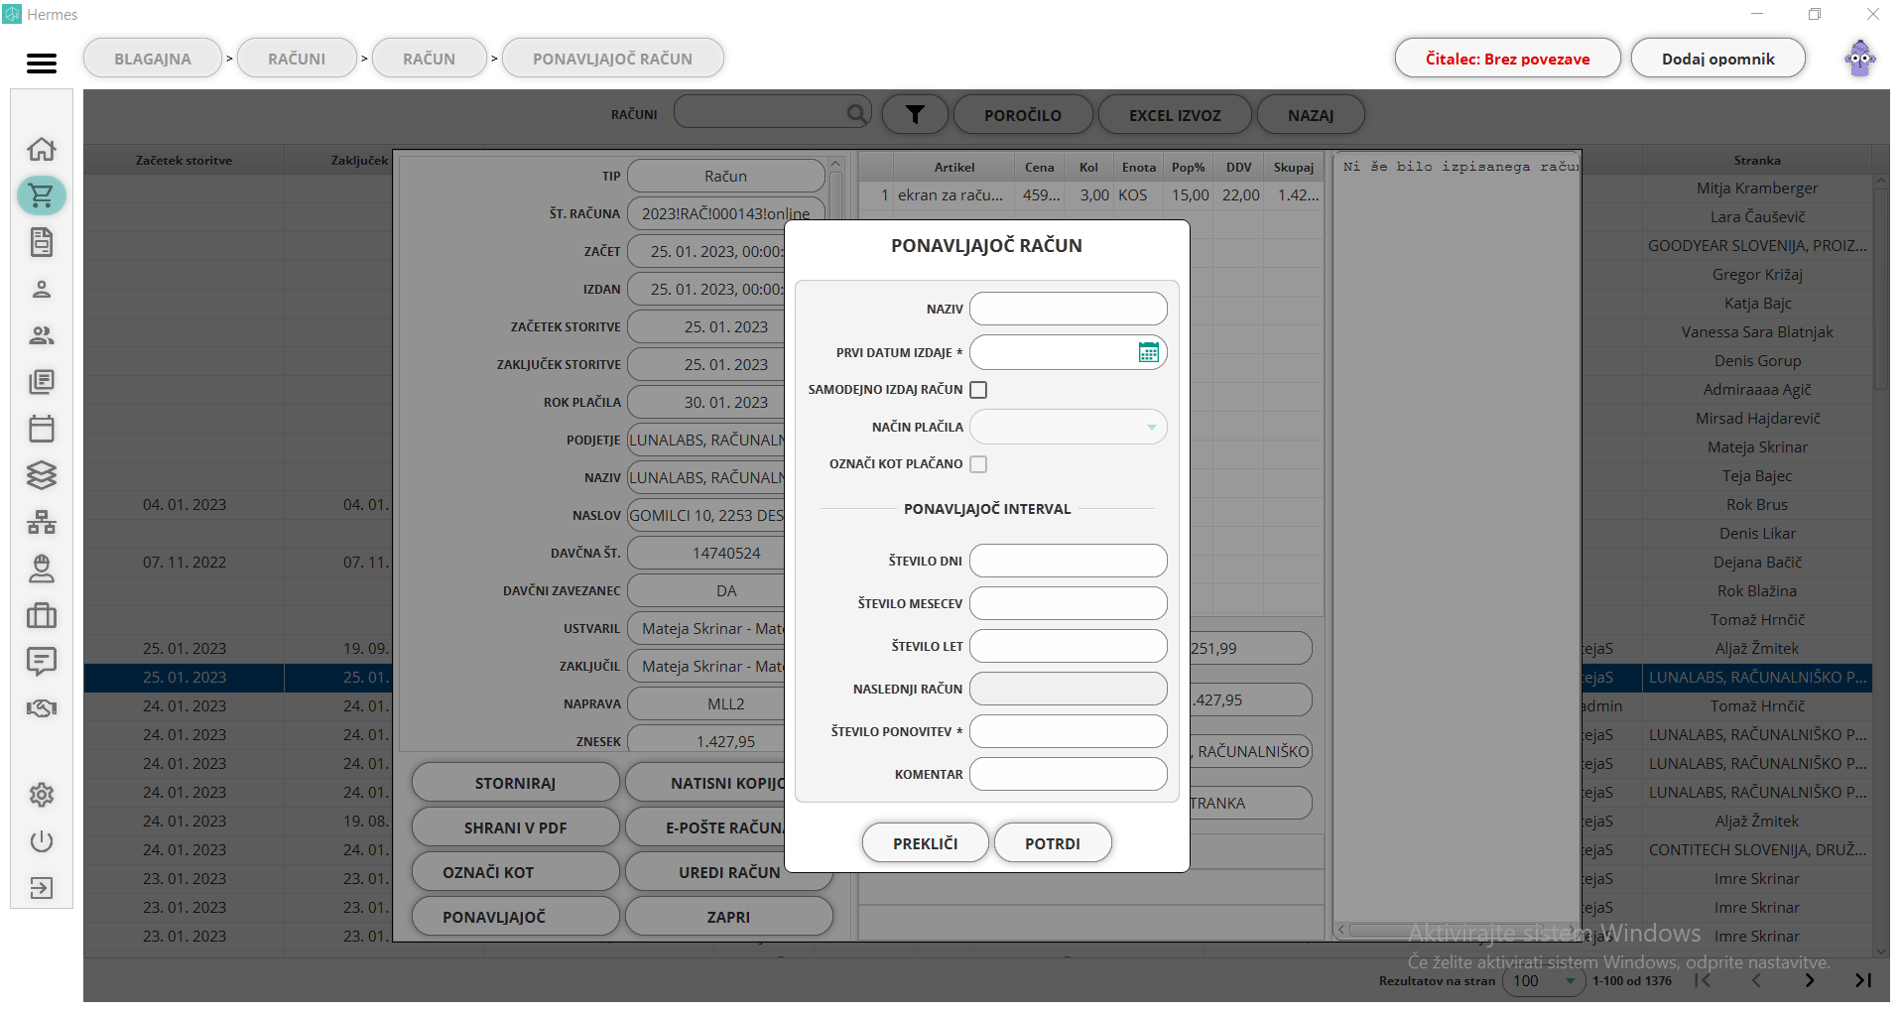Open the single person sidebar icon

[x=42, y=289]
